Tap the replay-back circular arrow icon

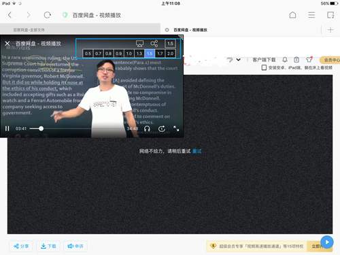click(162, 129)
